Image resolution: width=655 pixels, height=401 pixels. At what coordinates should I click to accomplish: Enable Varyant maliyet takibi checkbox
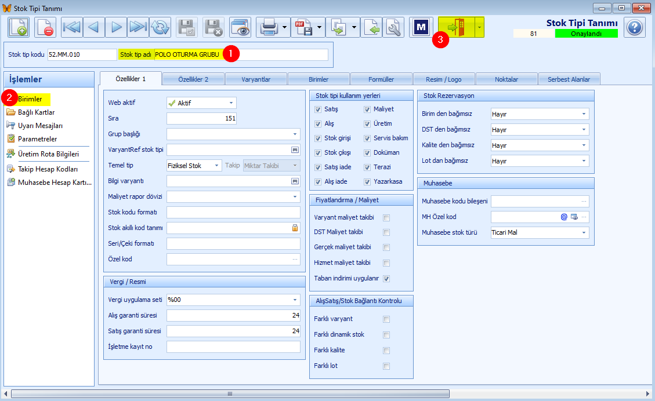[x=386, y=218]
